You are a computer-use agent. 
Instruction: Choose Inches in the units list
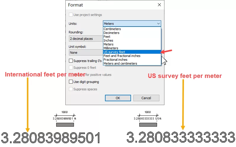click(x=108, y=41)
